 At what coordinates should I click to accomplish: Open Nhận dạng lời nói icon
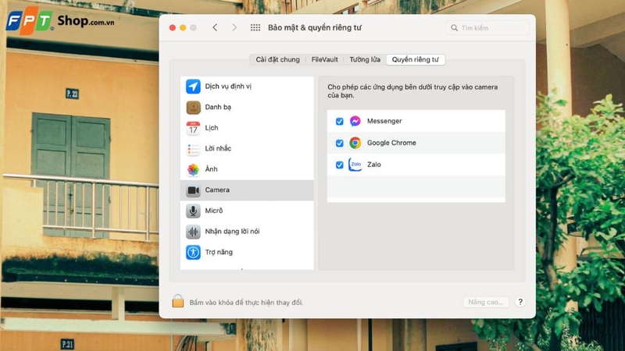pos(193,232)
